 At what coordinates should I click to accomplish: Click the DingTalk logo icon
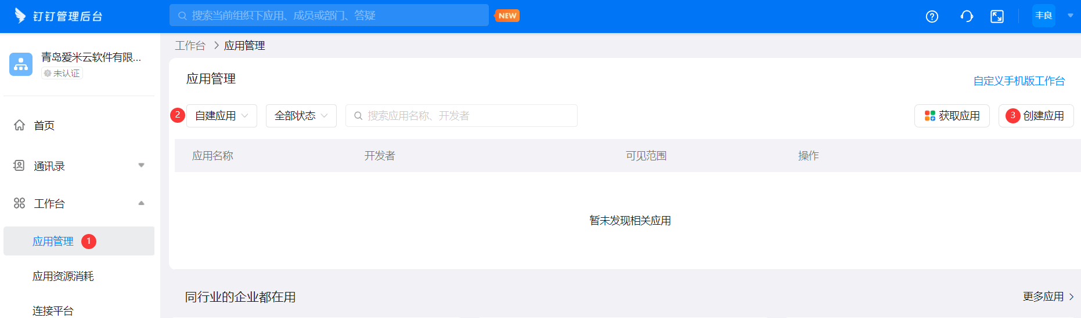(20, 16)
